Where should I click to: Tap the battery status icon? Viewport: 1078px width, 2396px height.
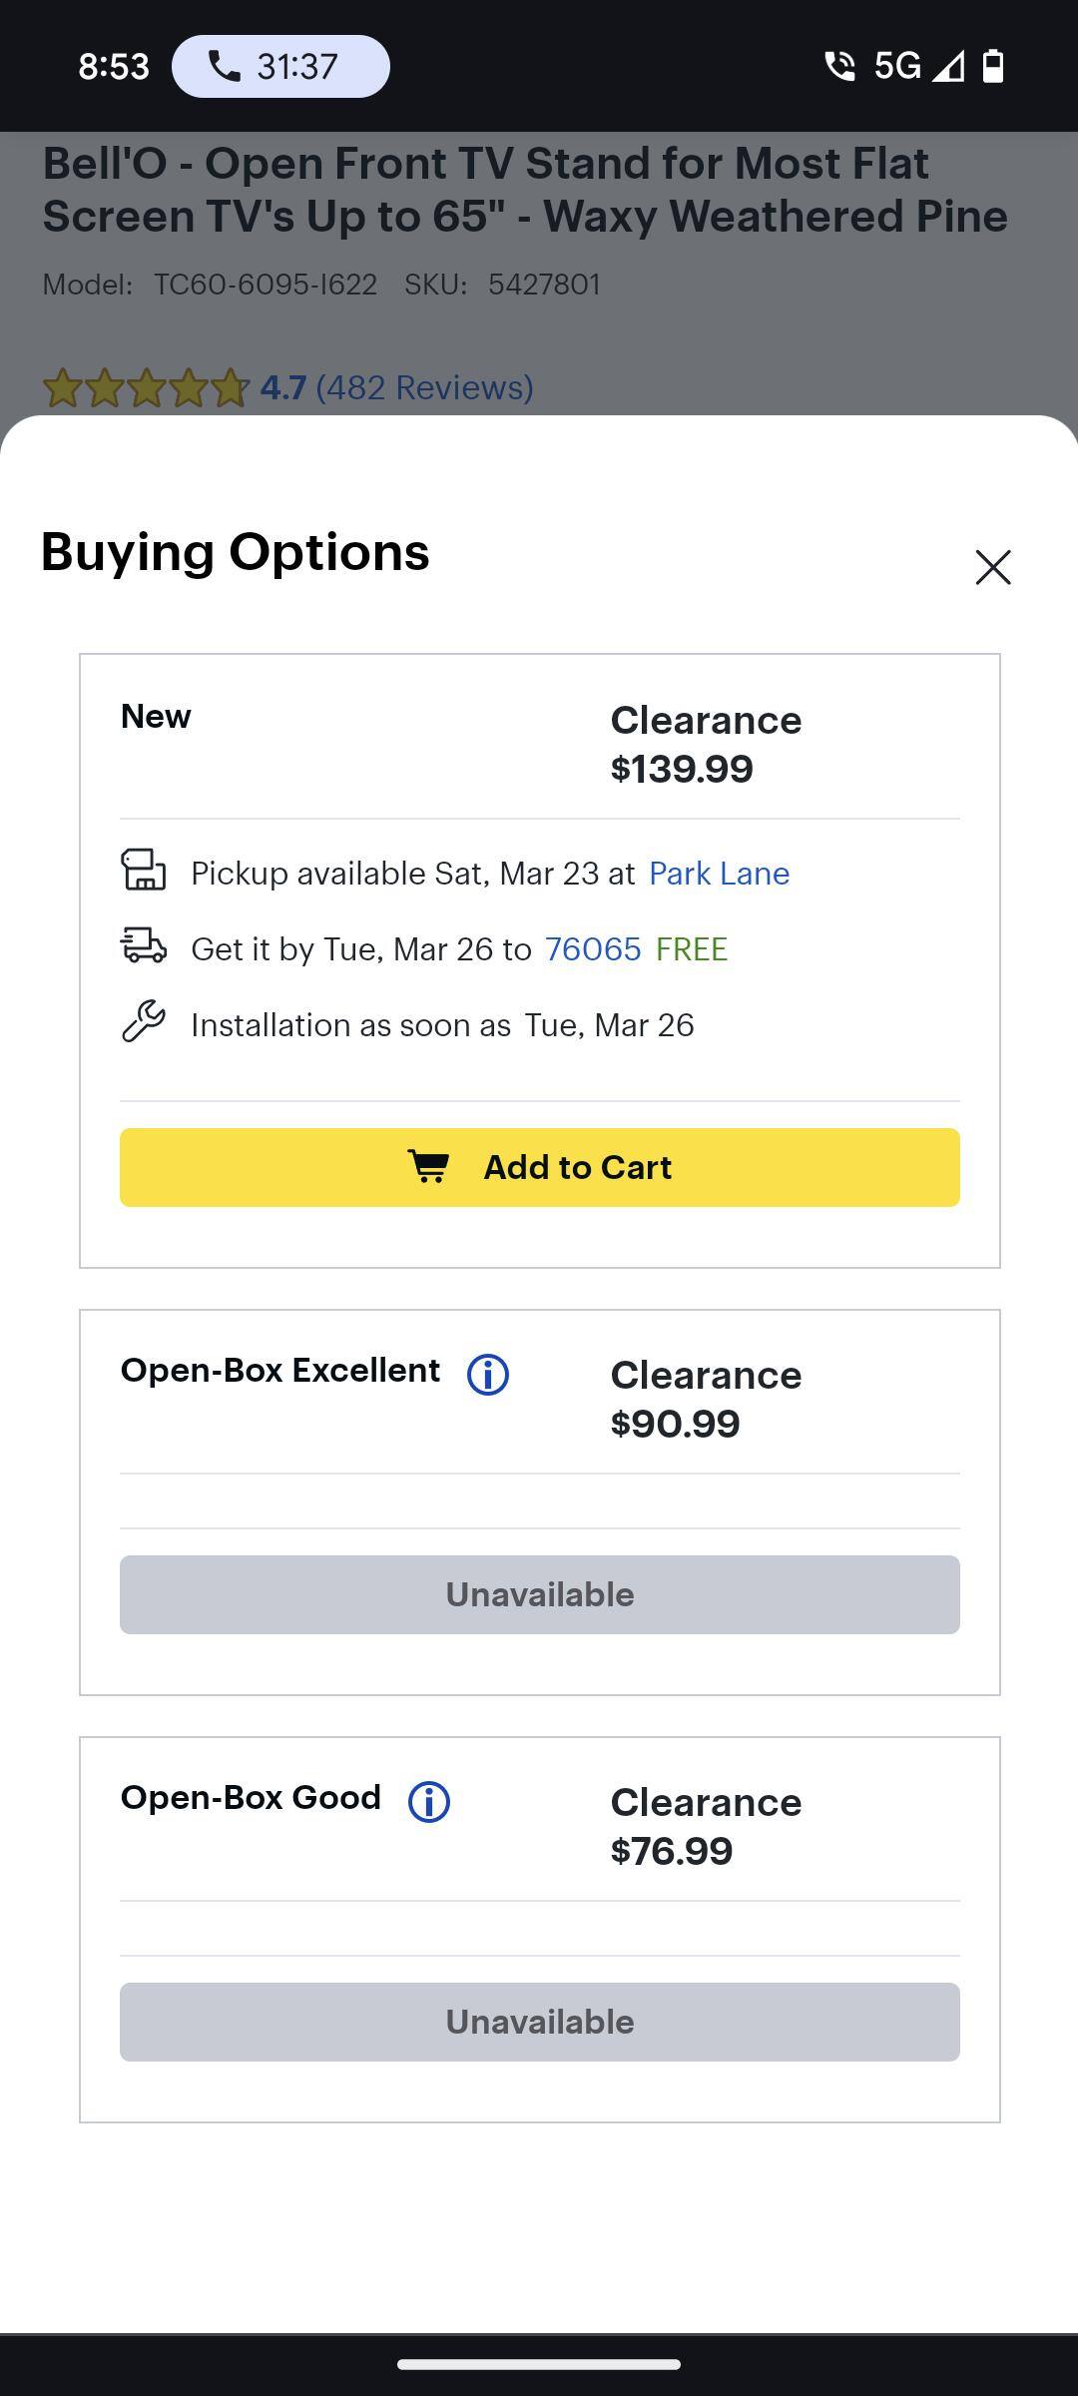992,67
